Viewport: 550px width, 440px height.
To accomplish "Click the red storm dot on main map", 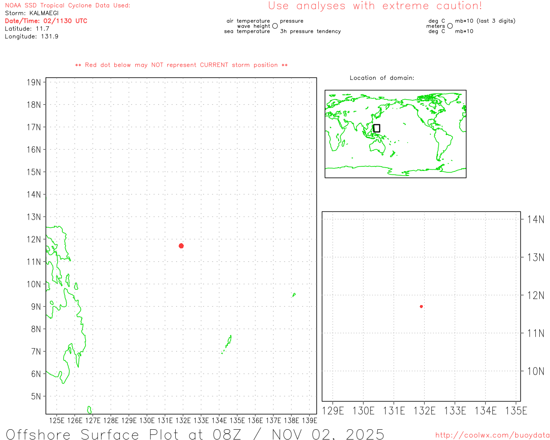I will 181,246.
